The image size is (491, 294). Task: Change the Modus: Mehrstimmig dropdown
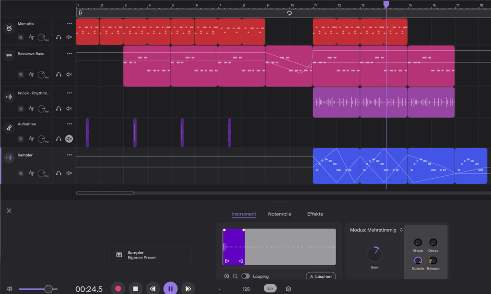coord(376,230)
